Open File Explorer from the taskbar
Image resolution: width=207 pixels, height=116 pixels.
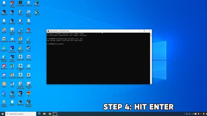pyautogui.click(x=44, y=114)
